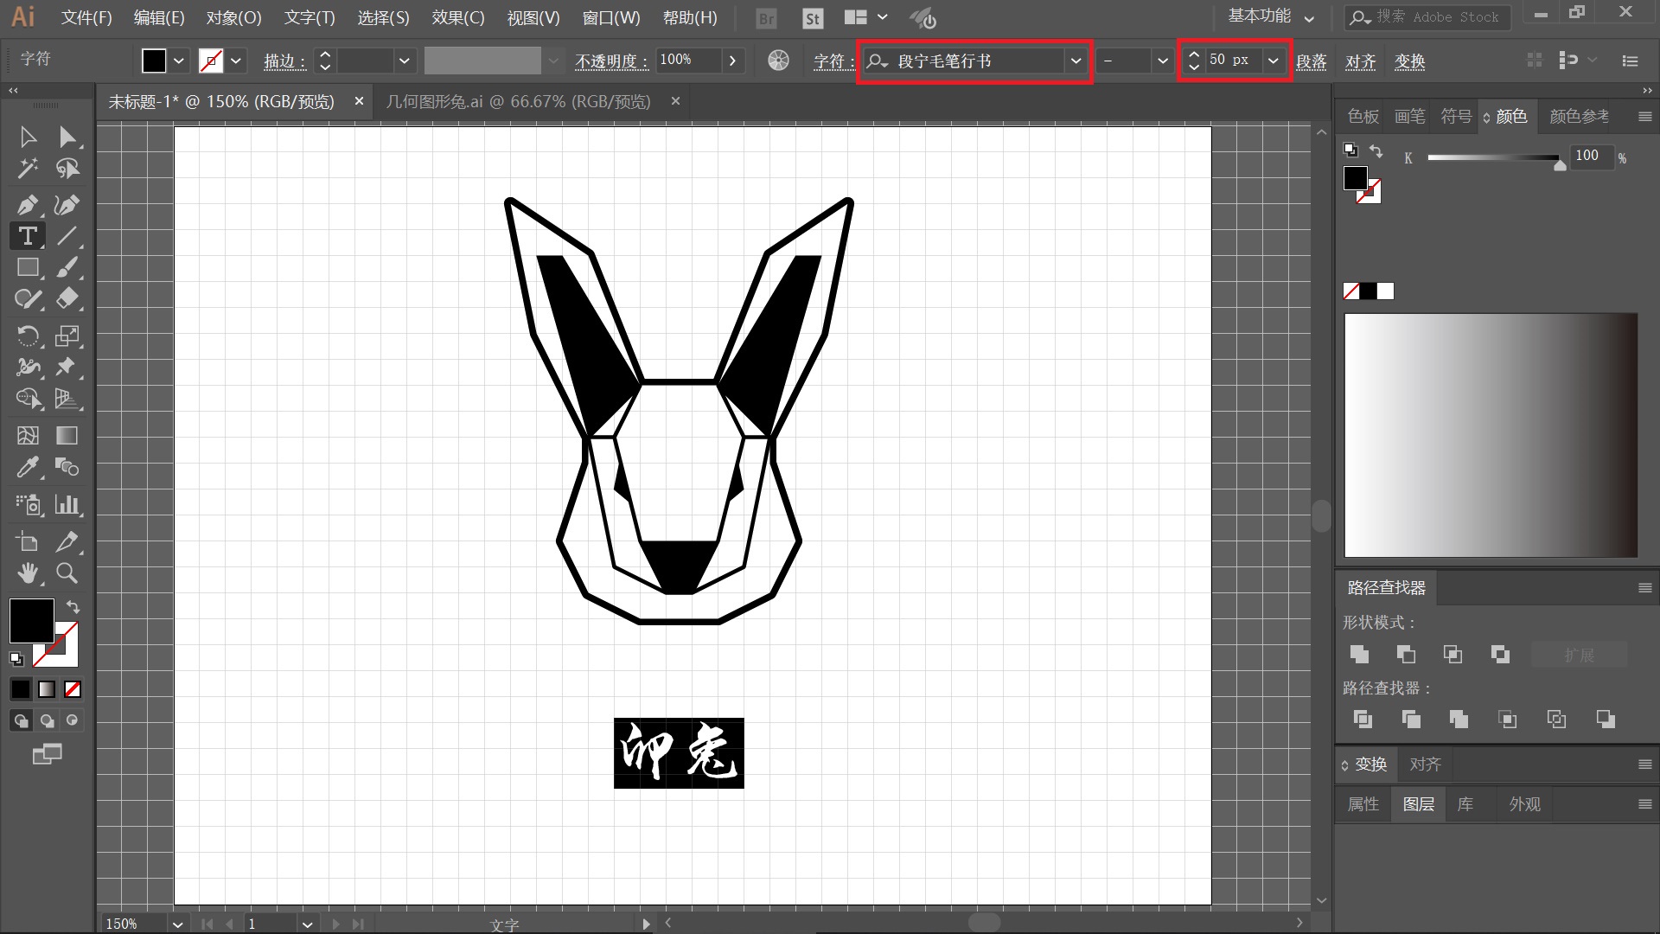Select the Eyedropper tool
The image size is (1660, 934).
[27, 468]
